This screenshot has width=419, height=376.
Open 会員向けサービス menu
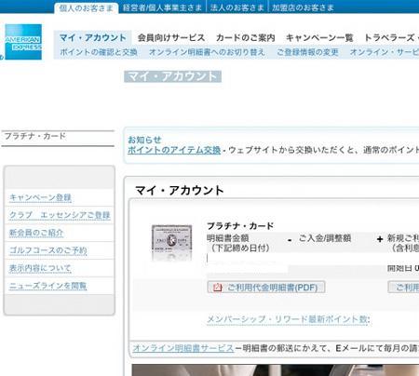pos(171,38)
